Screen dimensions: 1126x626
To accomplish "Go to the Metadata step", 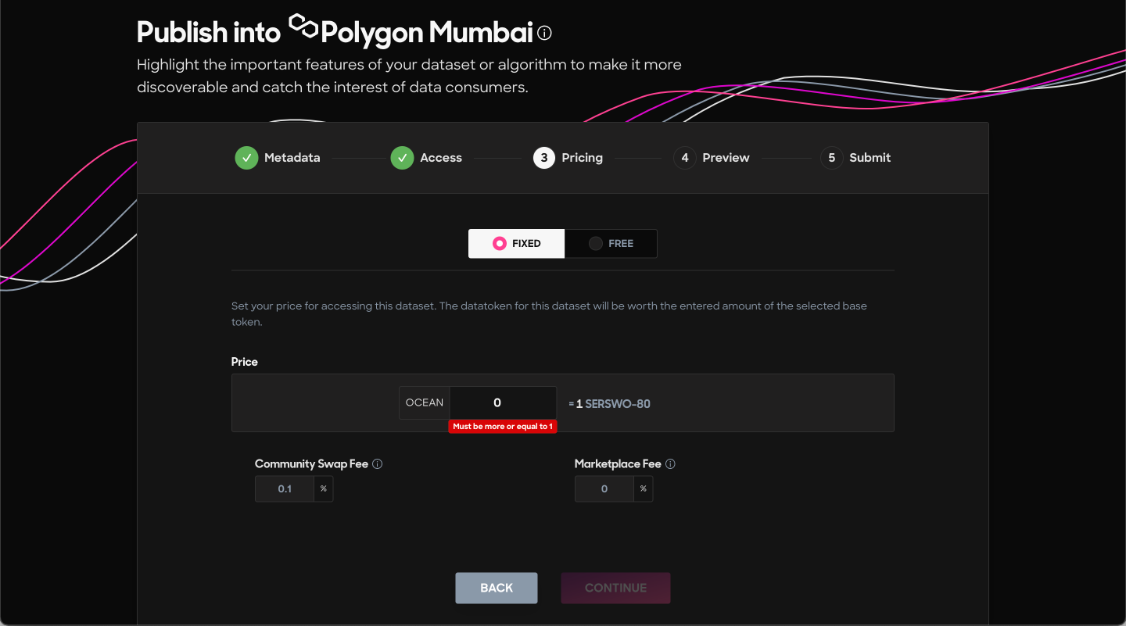I will pyautogui.click(x=278, y=158).
